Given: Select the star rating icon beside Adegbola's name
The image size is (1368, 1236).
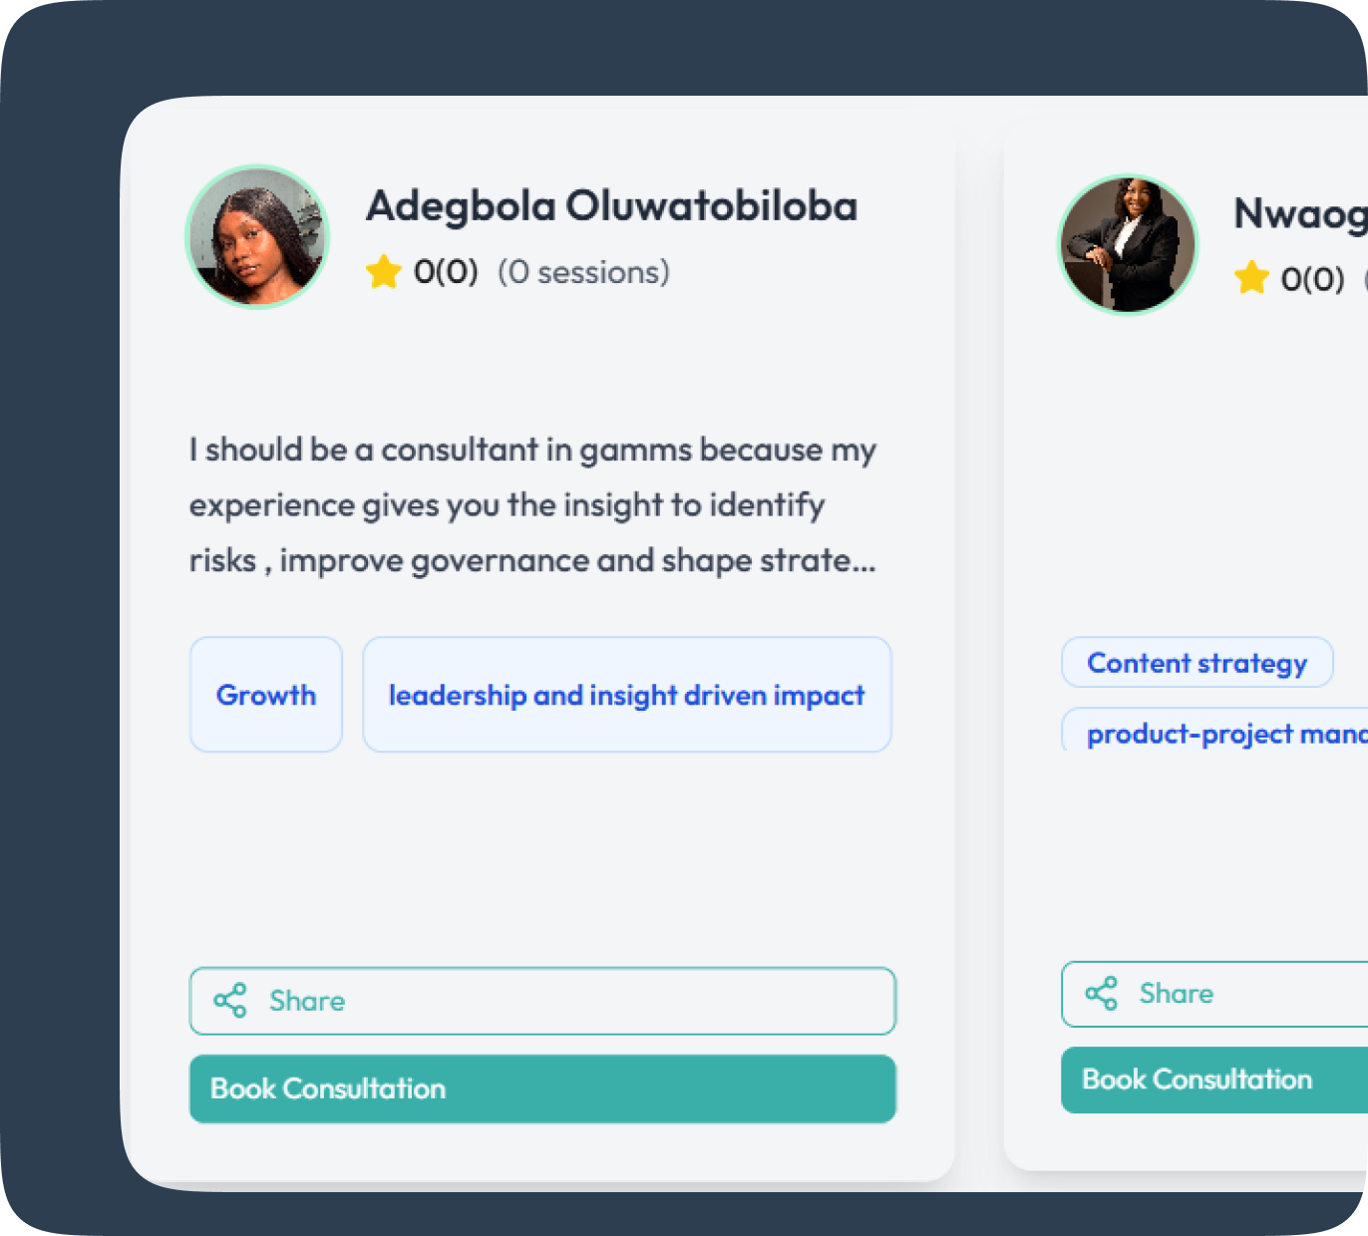Looking at the screenshot, I should coord(383,270).
